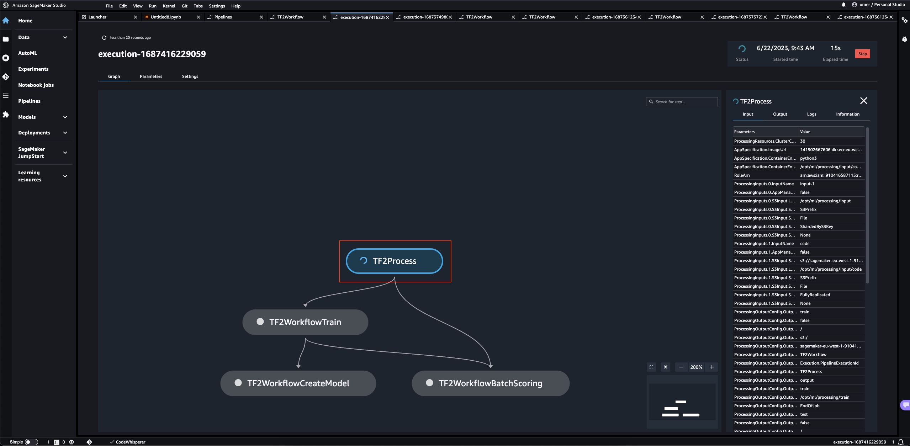Open the Help menu
The width and height of the screenshot is (910, 446).
[x=236, y=6]
